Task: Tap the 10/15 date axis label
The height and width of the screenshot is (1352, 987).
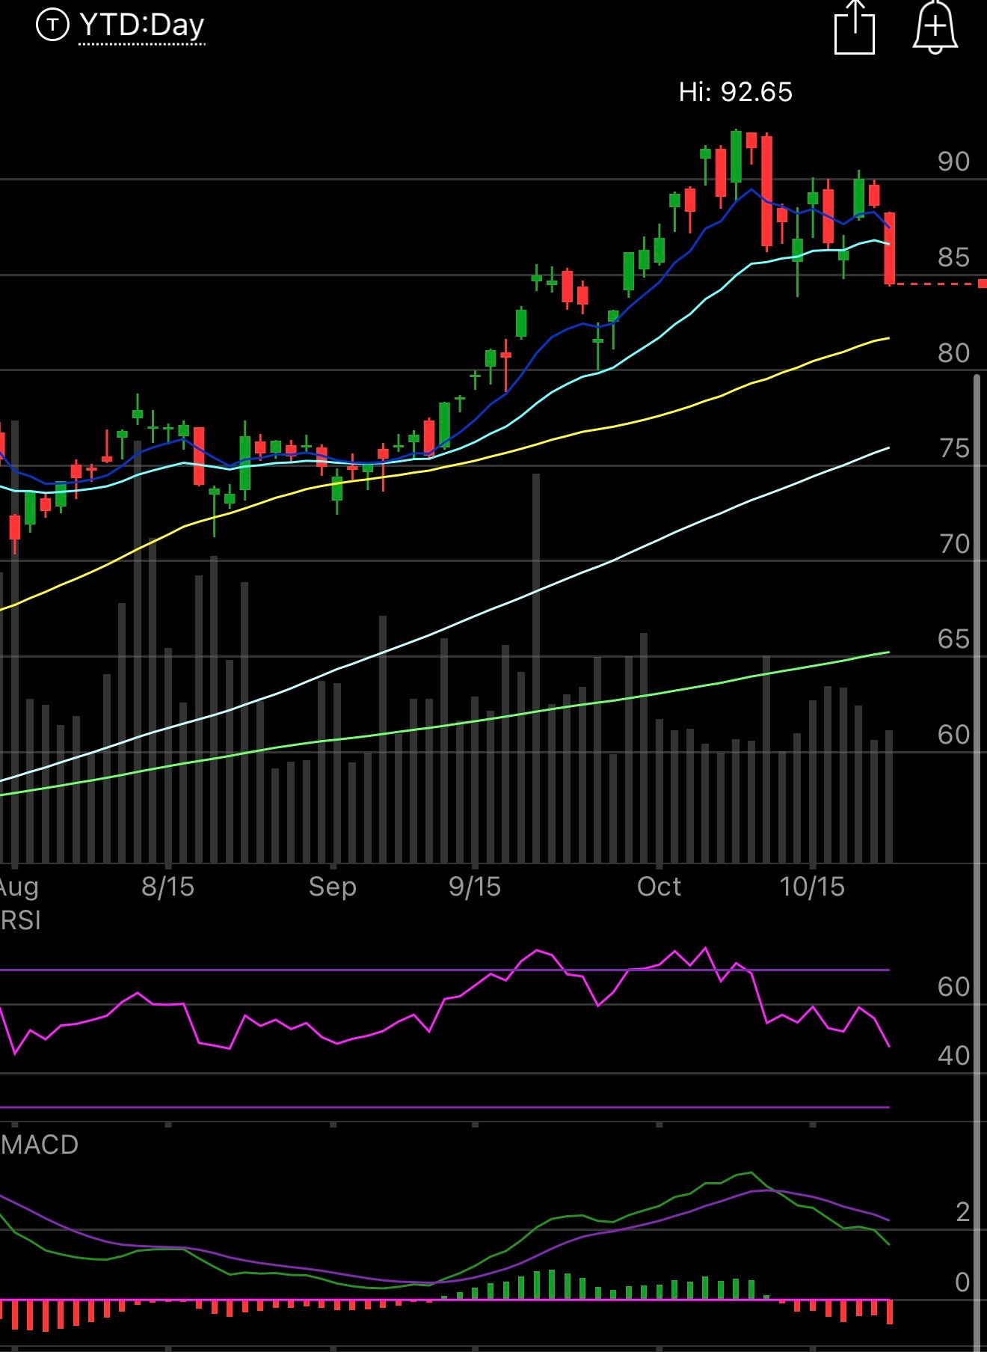Action: (x=812, y=887)
